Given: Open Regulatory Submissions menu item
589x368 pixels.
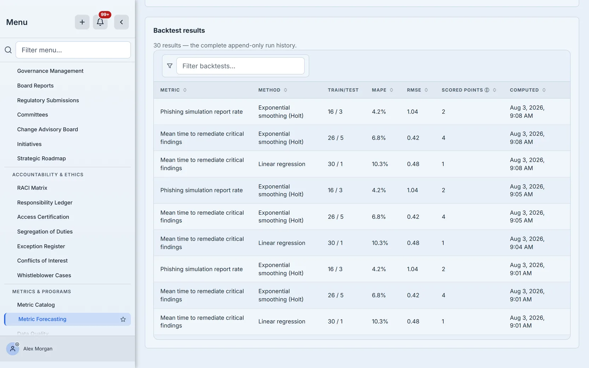Looking at the screenshot, I should click(x=48, y=100).
